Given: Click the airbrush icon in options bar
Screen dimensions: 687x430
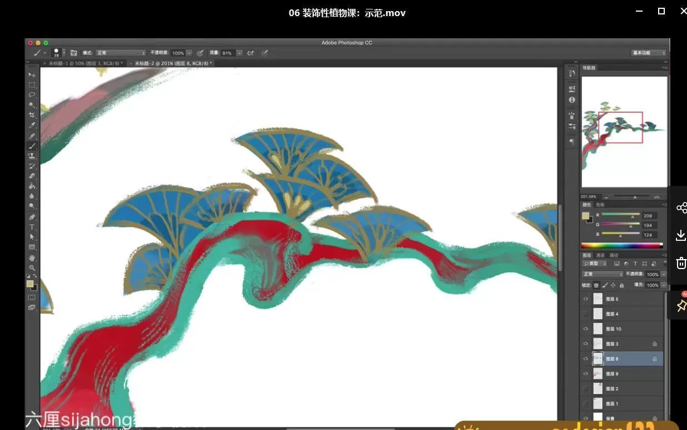Looking at the screenshot, I should click(x=251, y=53).
